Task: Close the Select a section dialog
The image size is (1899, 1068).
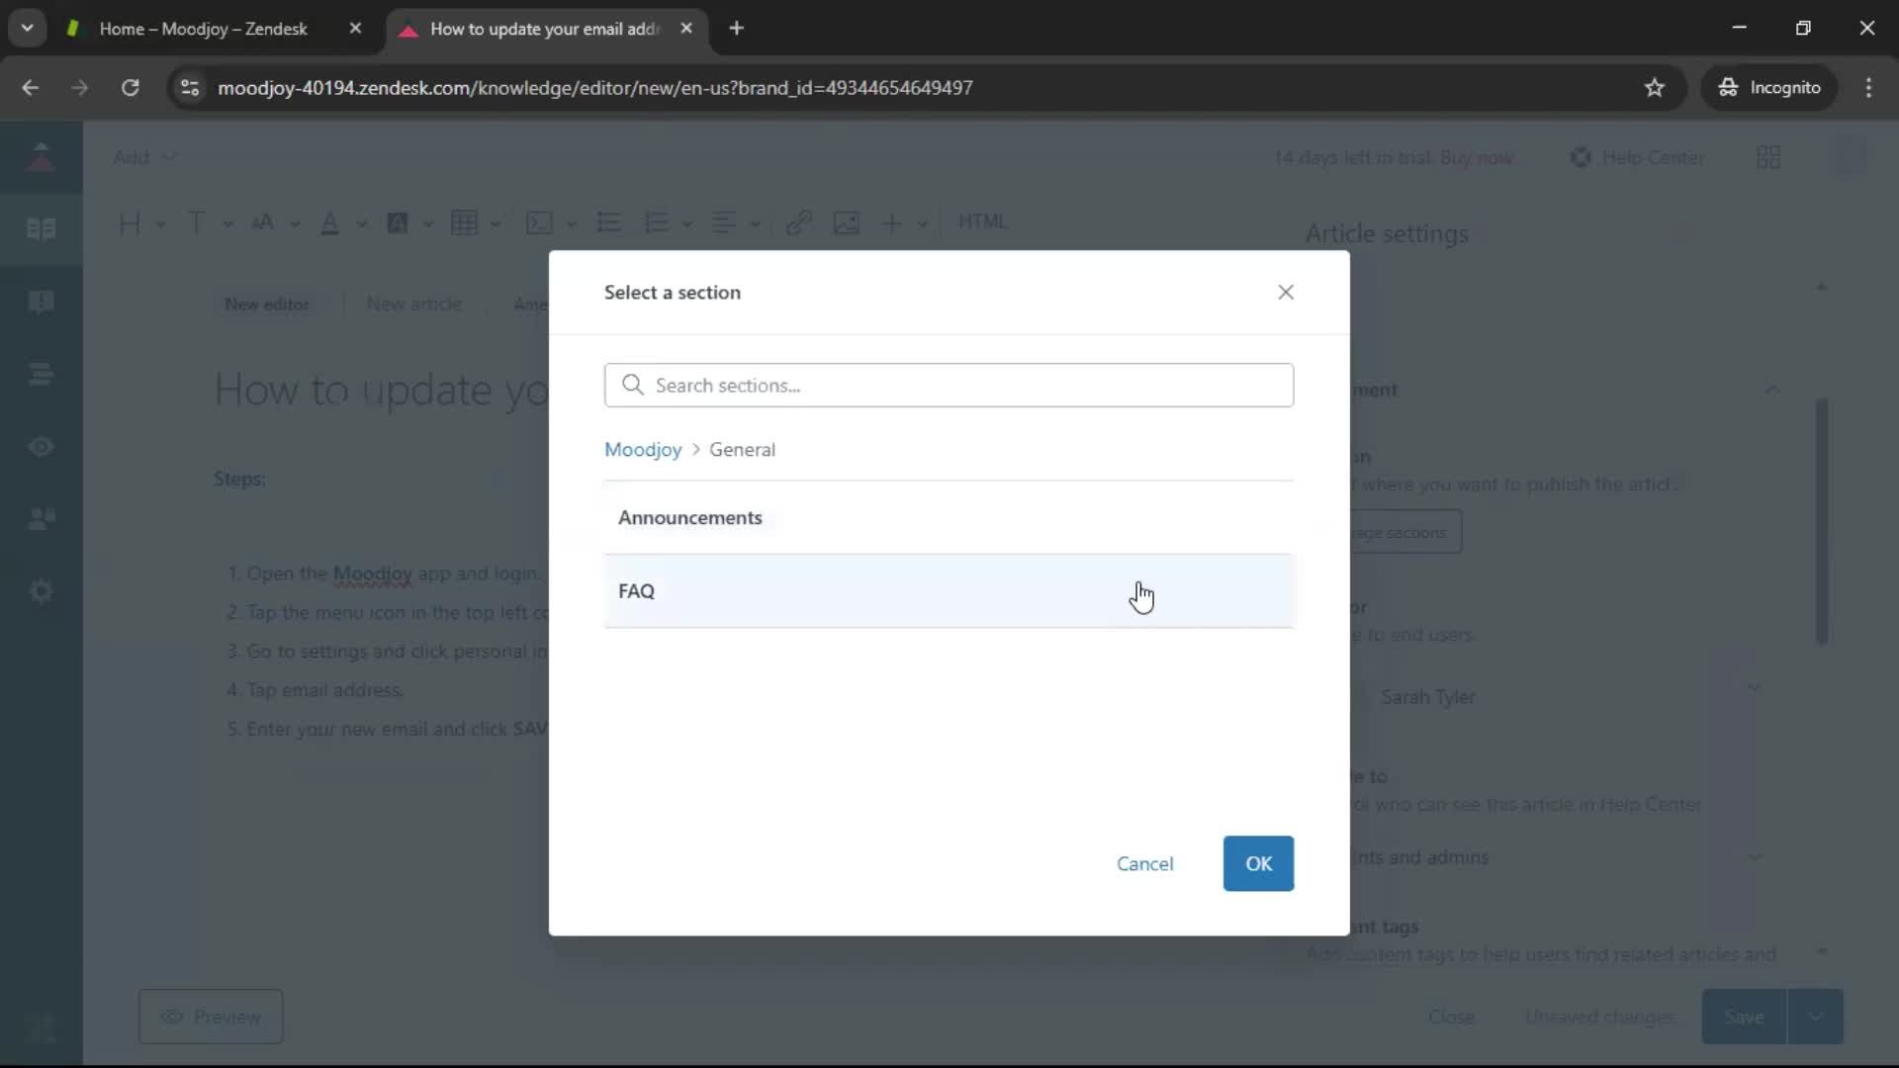Action: coord(1285,292)
